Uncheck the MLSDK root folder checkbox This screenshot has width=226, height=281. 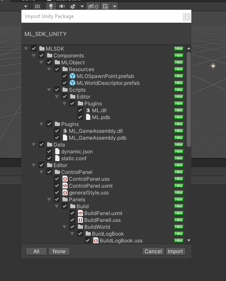34,48
